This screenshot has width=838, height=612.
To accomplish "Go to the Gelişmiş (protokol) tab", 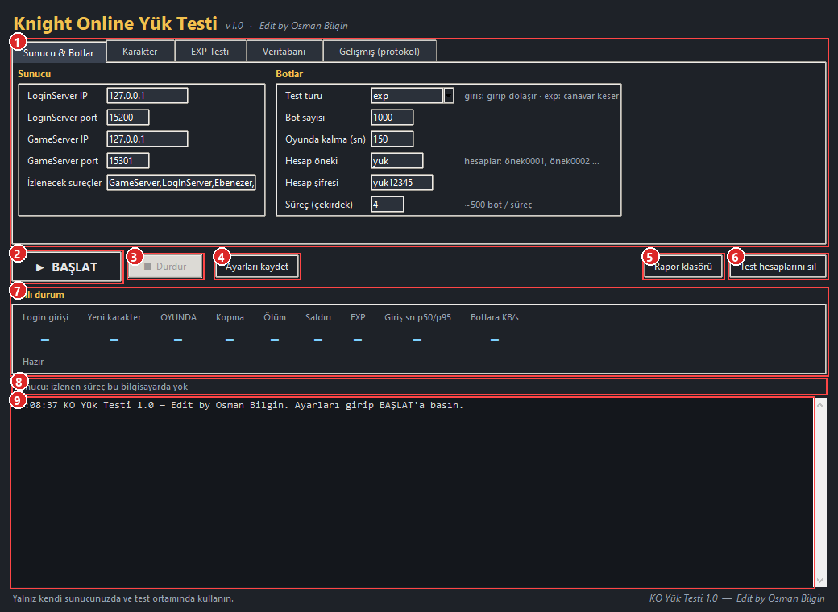I will (x=380, y=52).
